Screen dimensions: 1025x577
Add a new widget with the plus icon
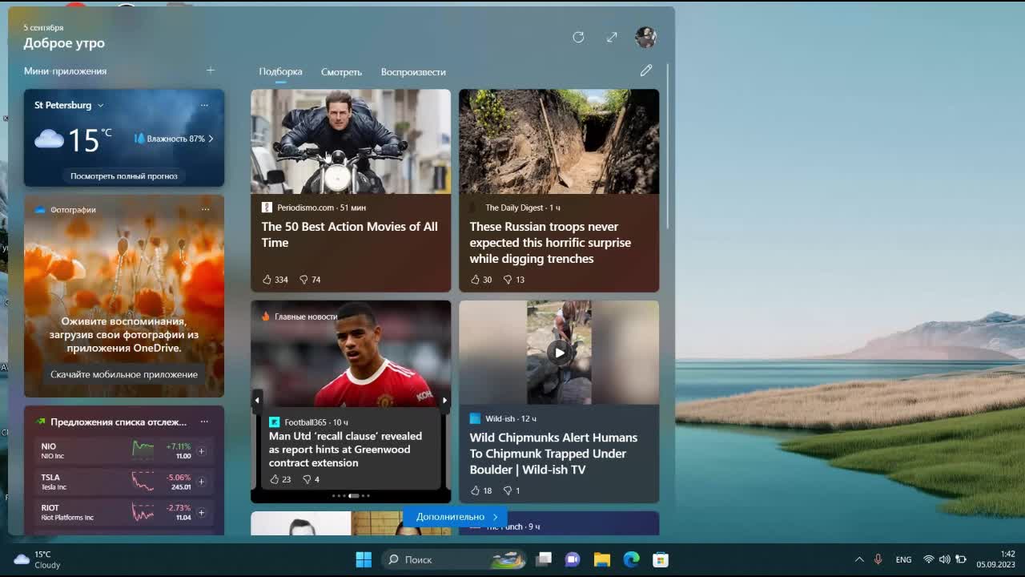(x=211, y=71)
